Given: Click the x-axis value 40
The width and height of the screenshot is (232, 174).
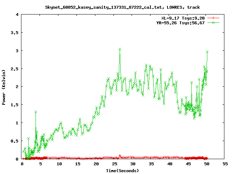Looking at the screenshot, I should [x=170, y=164].
